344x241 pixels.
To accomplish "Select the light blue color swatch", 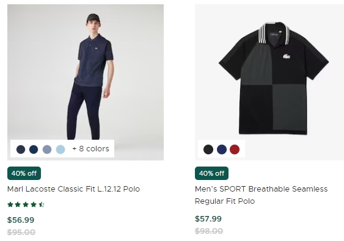I will click(x=60, y=149).
